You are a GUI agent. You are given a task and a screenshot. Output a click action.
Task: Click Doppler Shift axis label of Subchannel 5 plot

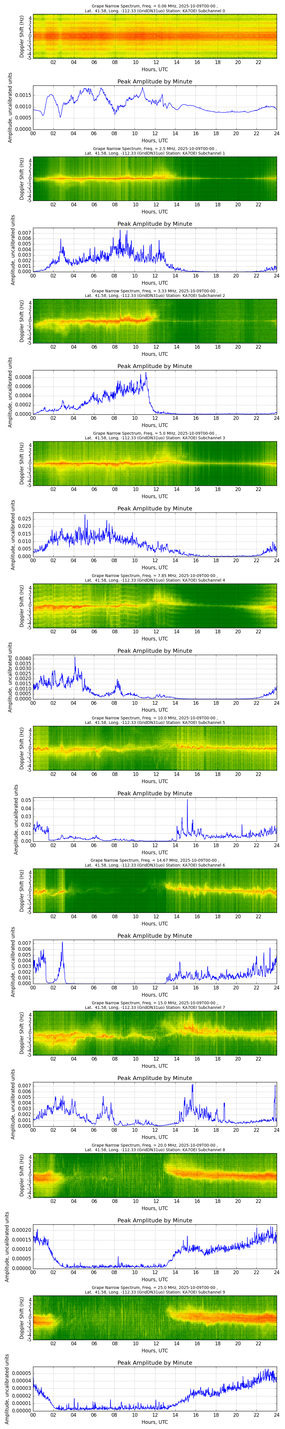[x=22, y=748]
